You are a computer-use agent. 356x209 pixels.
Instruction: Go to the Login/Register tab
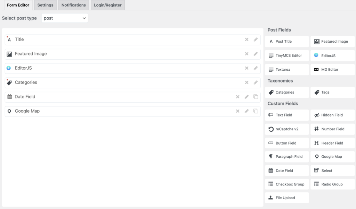coord(107,5)
